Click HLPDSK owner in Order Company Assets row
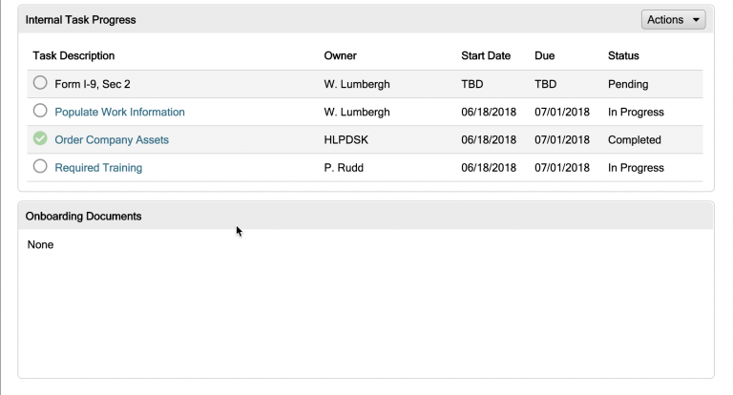This screenshot has height=395, width=733. point(346,139)
